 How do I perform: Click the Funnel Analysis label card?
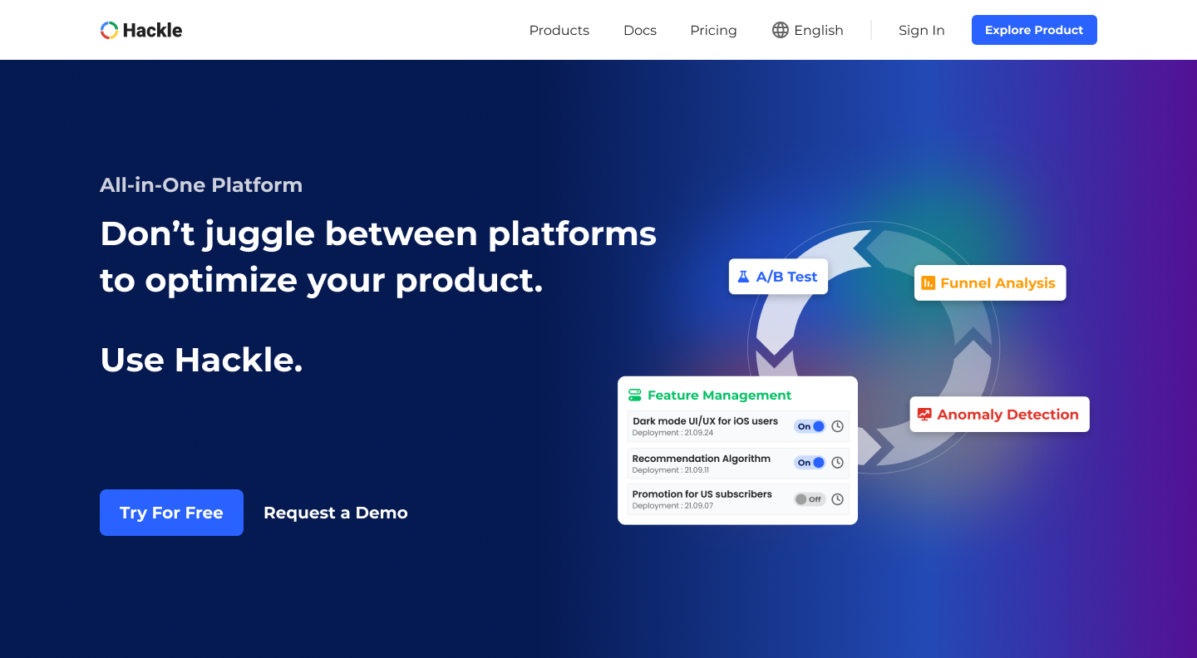990,283
